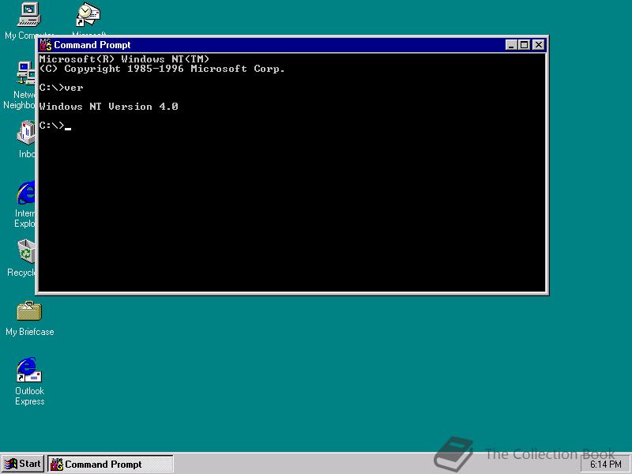Click the My Briefcase icon label

(x=30, y=332)
